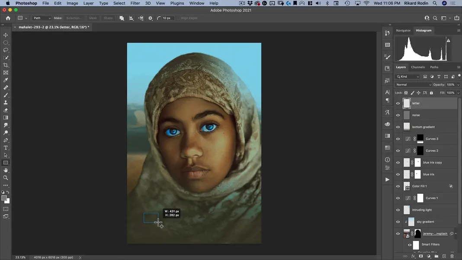Select the Crop tool
The height and width of the screenshot is (260, 462).
6,65
